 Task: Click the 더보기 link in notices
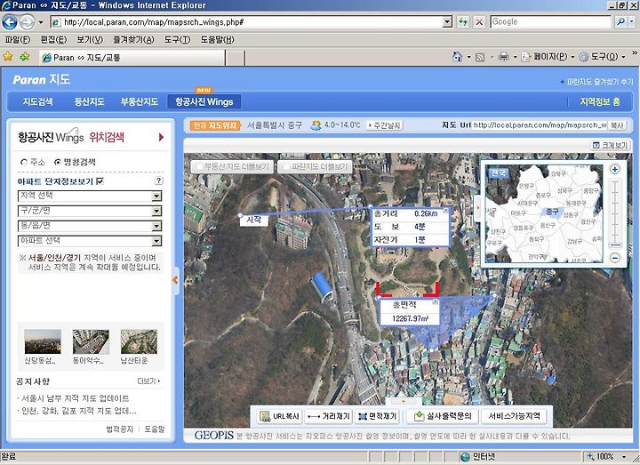(x=149, y=381)
